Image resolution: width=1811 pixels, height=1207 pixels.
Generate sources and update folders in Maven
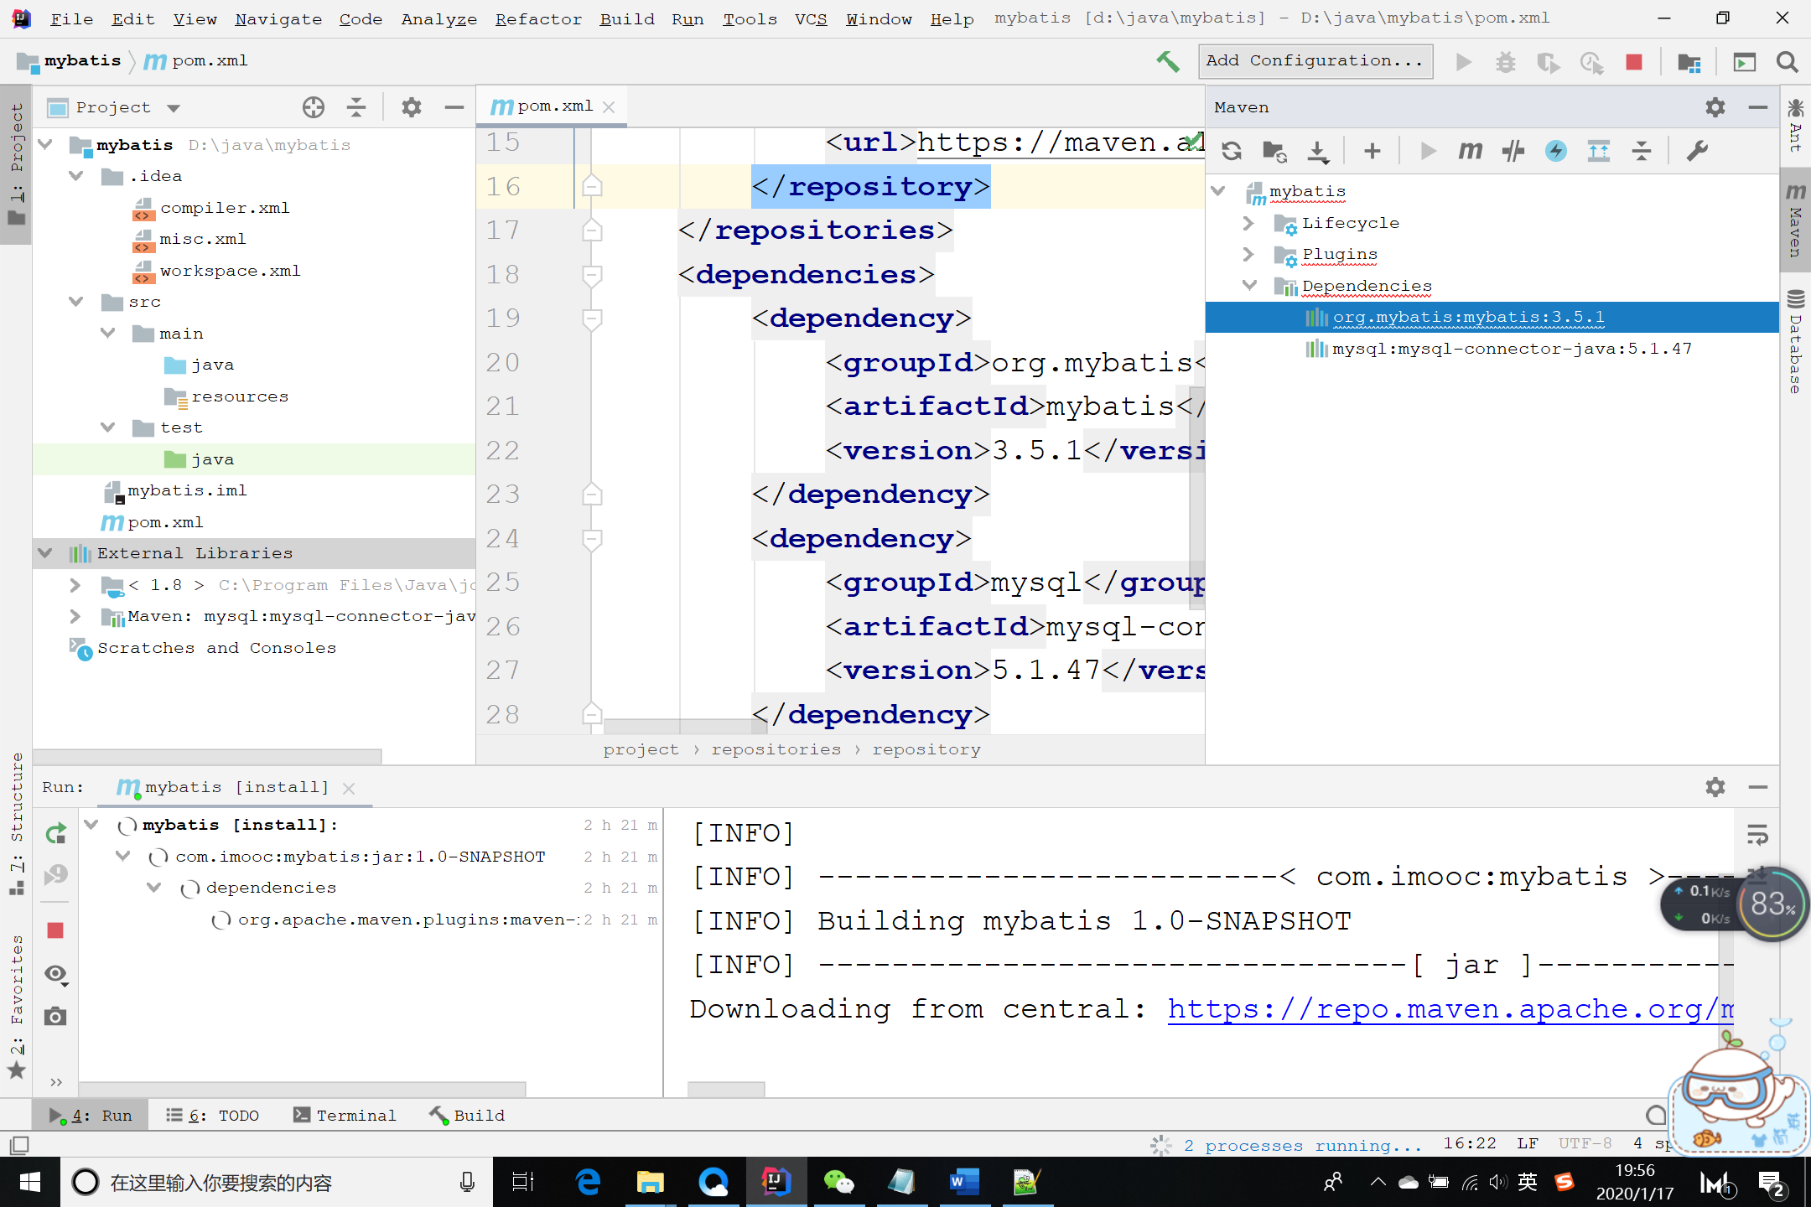pos(1274,151)
